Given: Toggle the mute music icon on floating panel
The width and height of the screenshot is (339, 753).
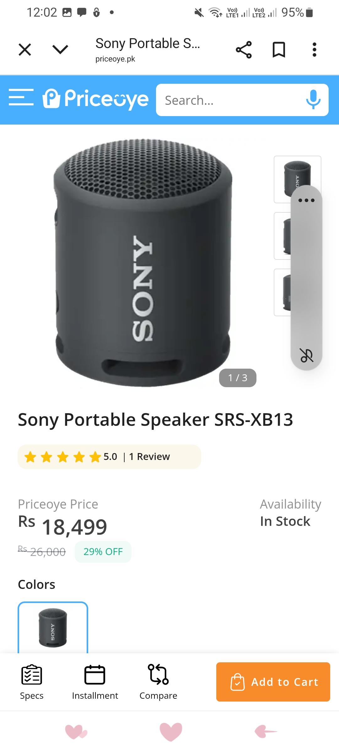Looking at the screenshot, I should 306,355.
